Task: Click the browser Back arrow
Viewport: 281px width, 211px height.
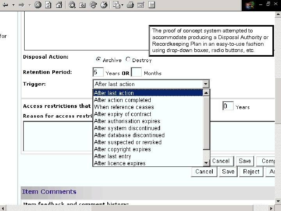Action: pyautogui.click(x=5, y=5)
